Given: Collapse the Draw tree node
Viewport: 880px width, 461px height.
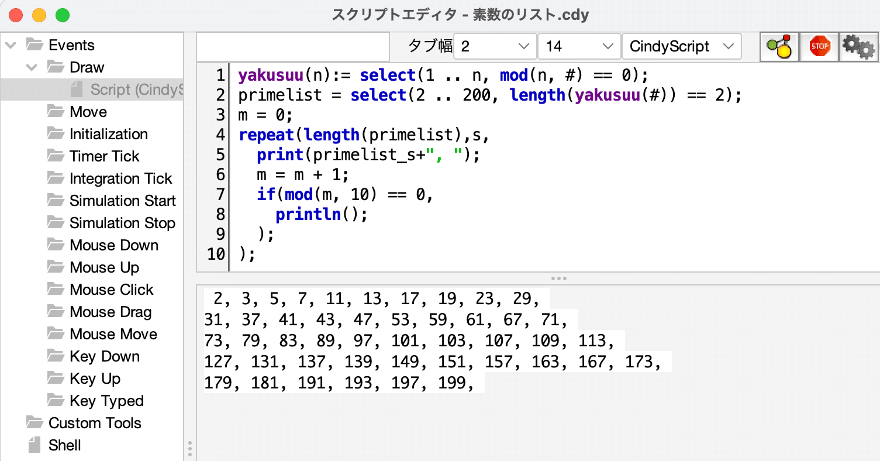Looking at the screenshot, I should pos(32,67).
